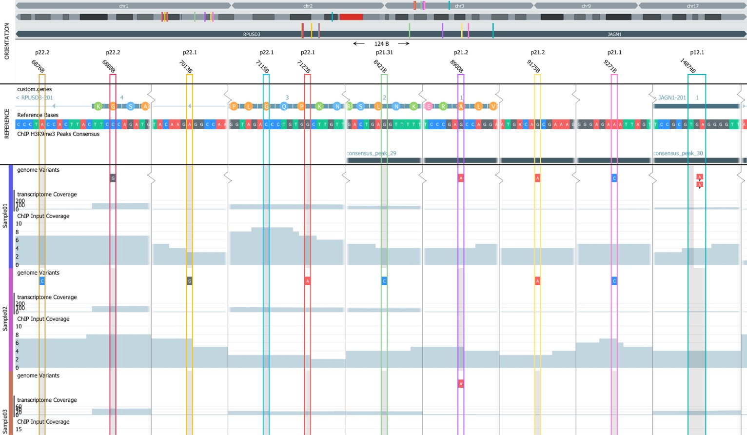The height and width of the screenshot is (435, 747).
Task: Click the Sample01 blue sidebar
Action: (x=11, y=217)
